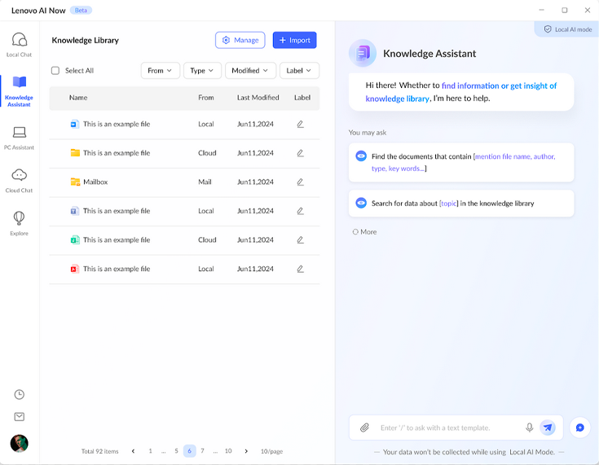Go to next page arrow

tap(246, 451)
